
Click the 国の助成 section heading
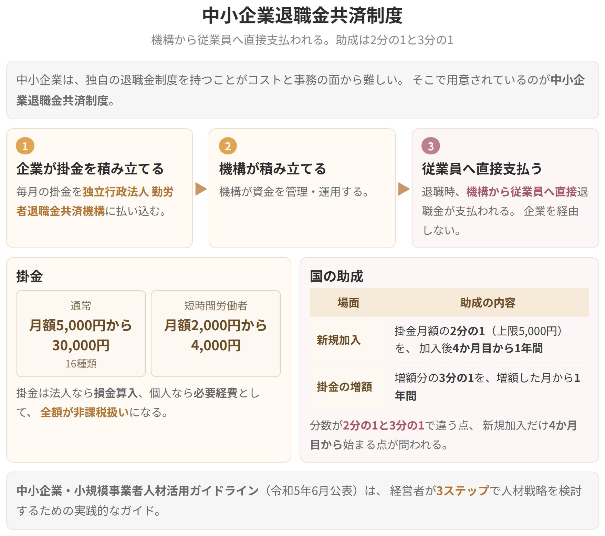(x=336, y=276)
